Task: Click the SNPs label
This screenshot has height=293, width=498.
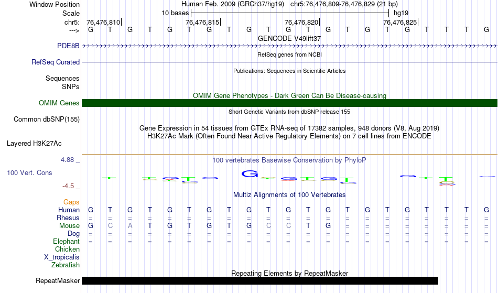Action: [71, 86]
